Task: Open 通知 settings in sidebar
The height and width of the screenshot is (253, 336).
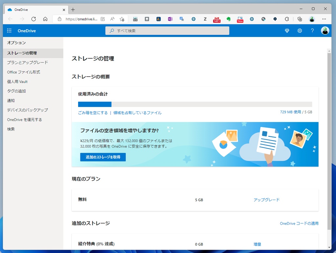Action: point(33,100)
